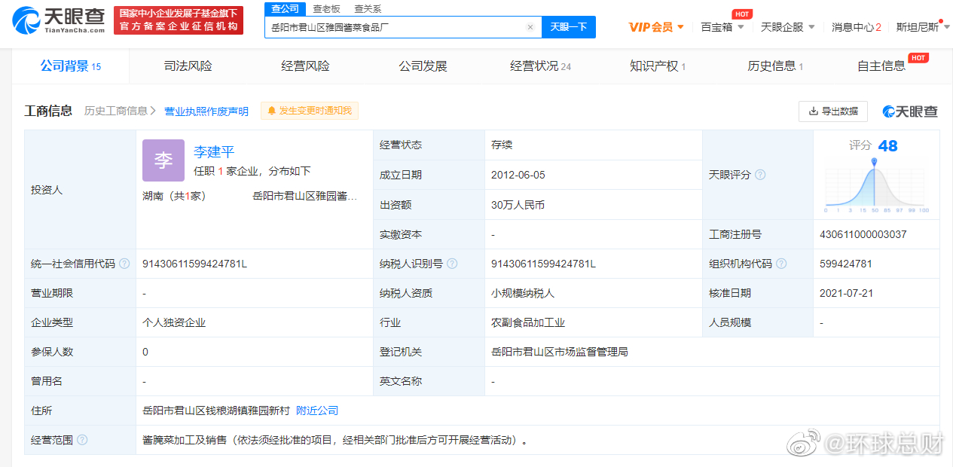Click 导出数据 export button
Screen dimensions: 953x467
click(x=833, y=111)
